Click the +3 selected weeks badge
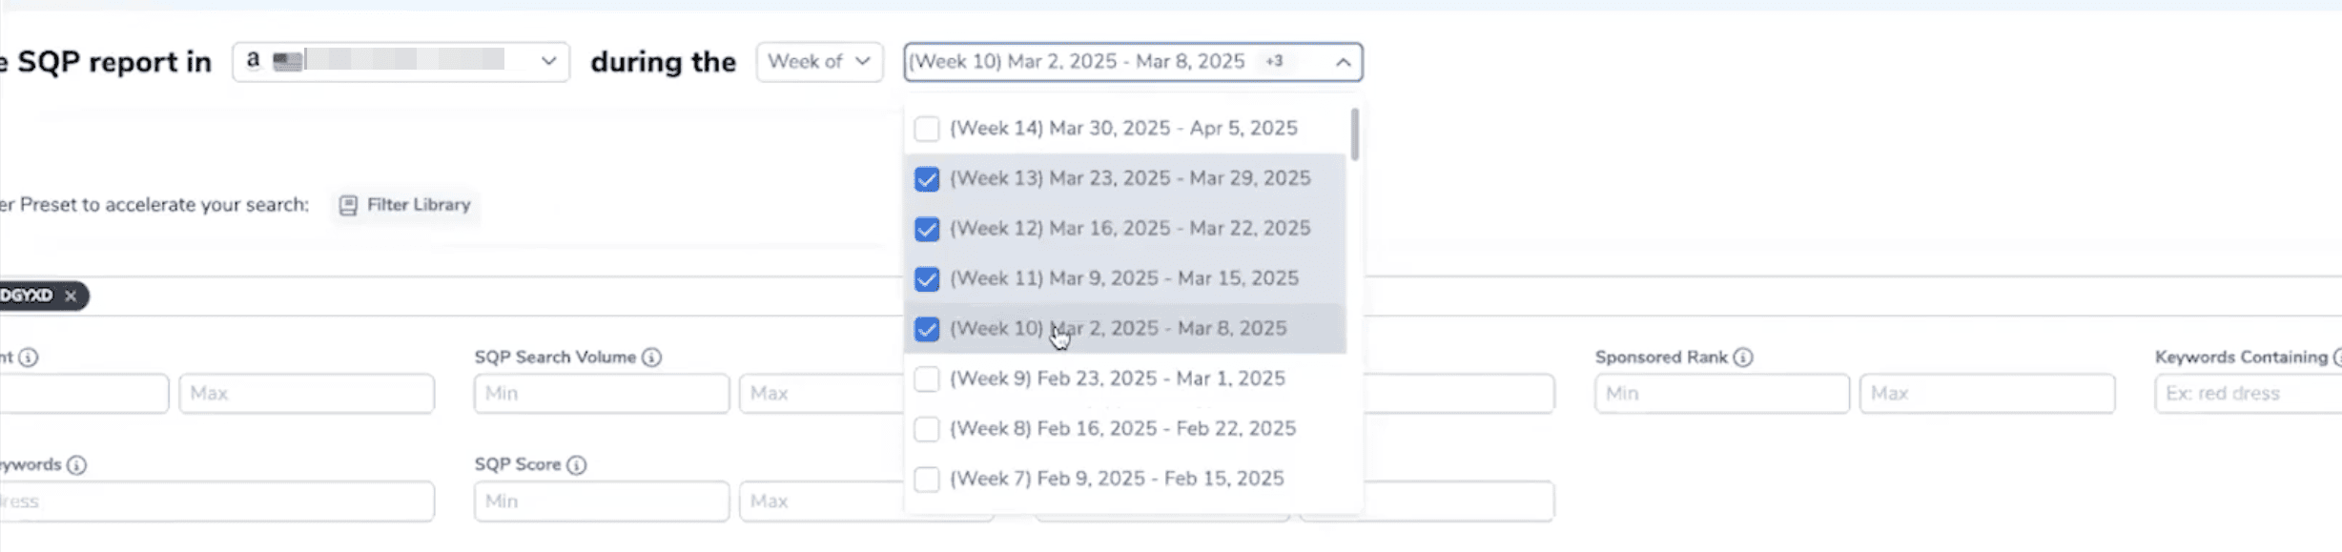This screenshot has width=2342, height=552. point(1274,61)
